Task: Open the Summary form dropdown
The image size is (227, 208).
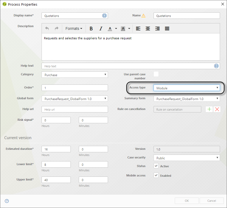Action: click(187, 98)
